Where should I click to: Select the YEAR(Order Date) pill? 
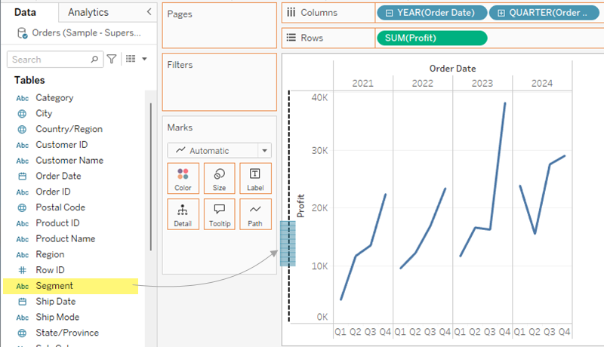[x=432, y=13]
